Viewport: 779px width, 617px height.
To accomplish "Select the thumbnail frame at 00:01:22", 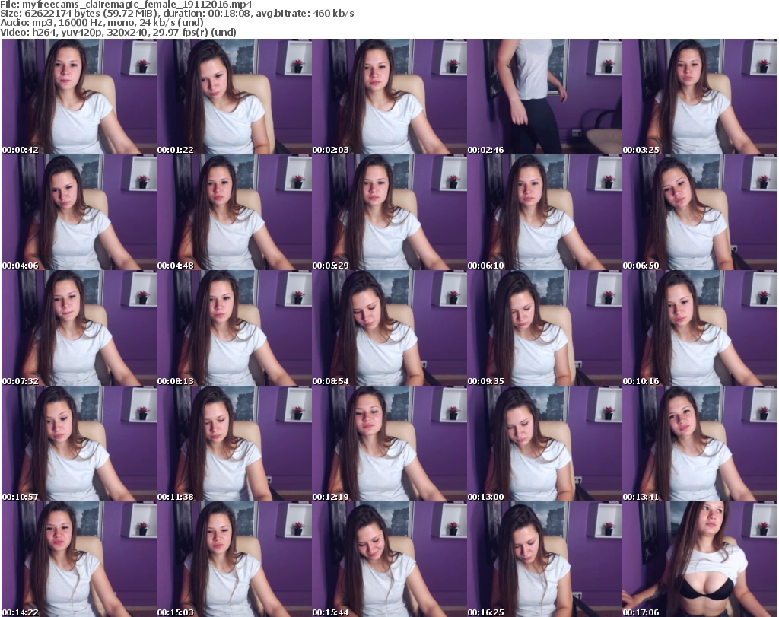I will (x=234, y=97).
